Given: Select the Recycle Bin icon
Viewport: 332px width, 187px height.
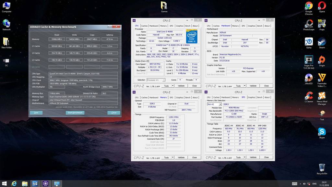Looking at the screenshot, I should pyautogui.click(x=322, y=169).
